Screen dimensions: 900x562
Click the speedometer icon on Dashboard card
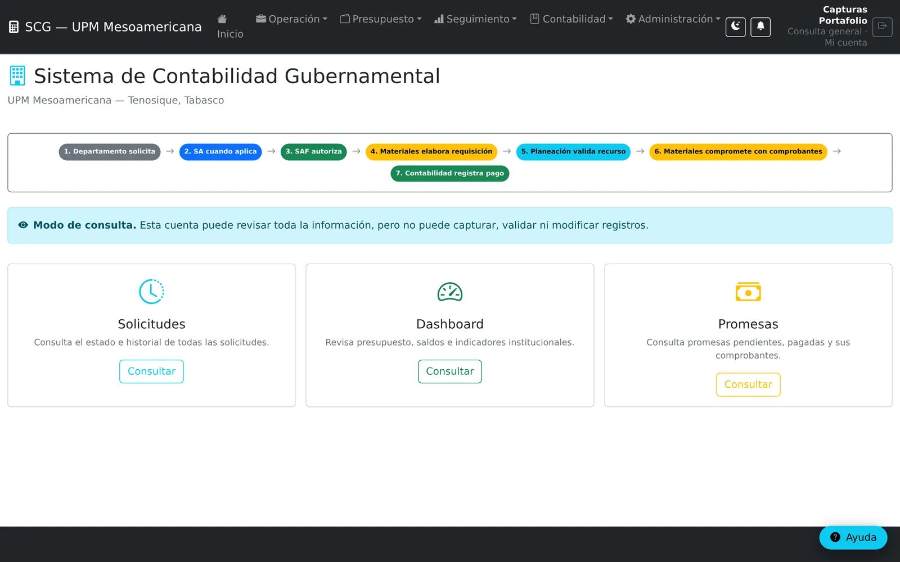click(x=450, y=292)
